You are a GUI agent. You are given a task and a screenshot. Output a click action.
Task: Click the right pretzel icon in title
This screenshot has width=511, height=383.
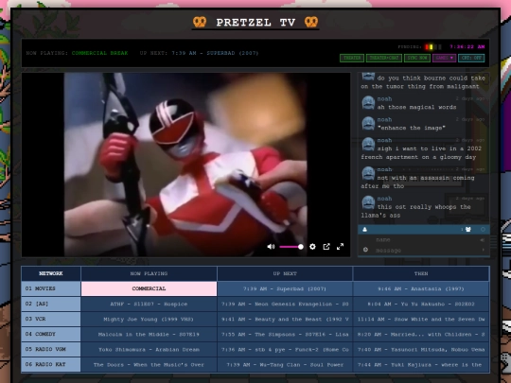(x=311, y=22)
